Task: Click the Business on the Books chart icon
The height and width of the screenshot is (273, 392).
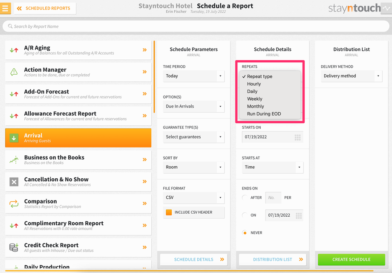Action: pyautogui.click(x=14, y=160)
